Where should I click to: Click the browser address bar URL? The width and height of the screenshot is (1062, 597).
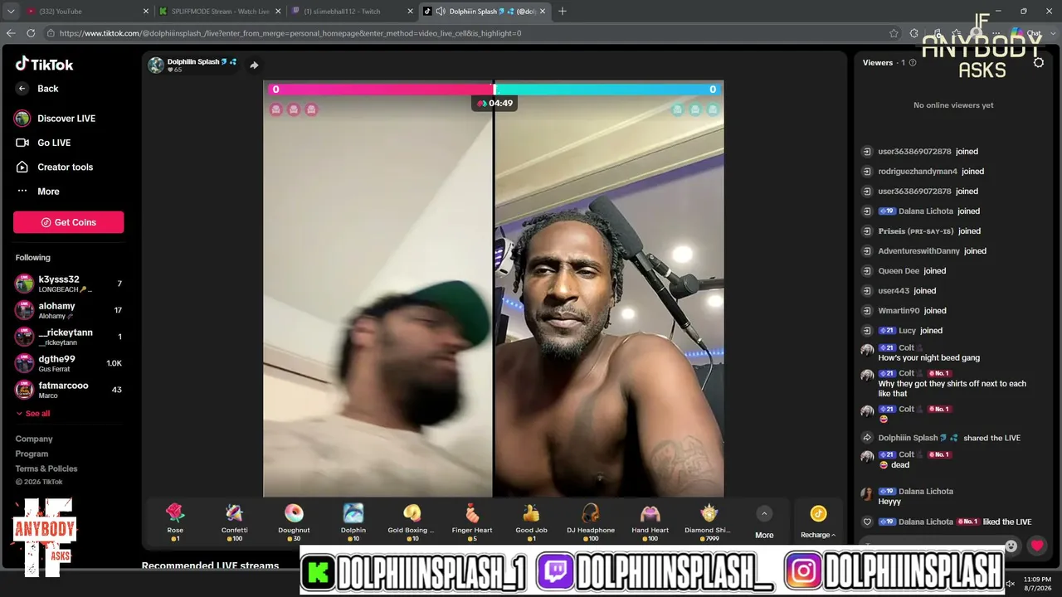(x=290, y=33)
